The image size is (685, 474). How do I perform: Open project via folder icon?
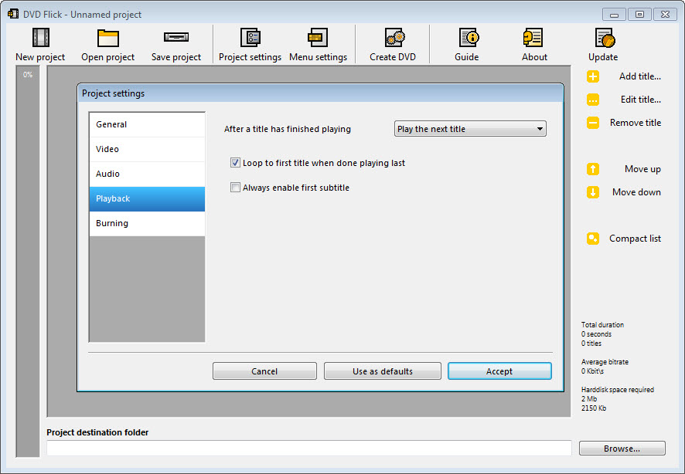108,38
